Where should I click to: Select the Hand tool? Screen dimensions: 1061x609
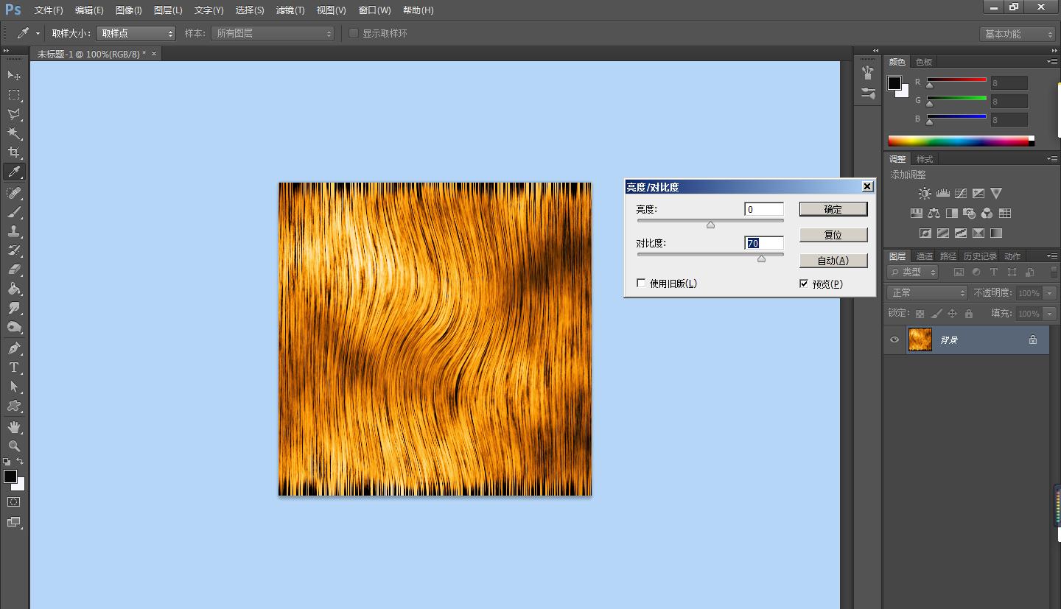(14, 427)
